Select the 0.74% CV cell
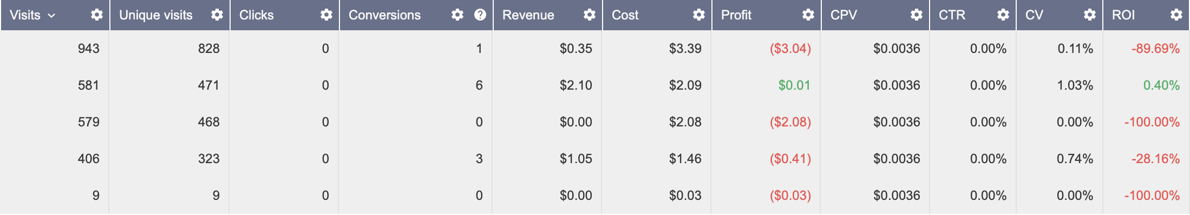 tap(1075, 159)
